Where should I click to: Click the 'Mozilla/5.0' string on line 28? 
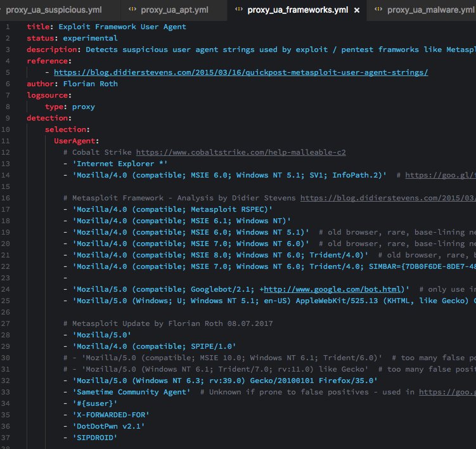click(101, 335)
